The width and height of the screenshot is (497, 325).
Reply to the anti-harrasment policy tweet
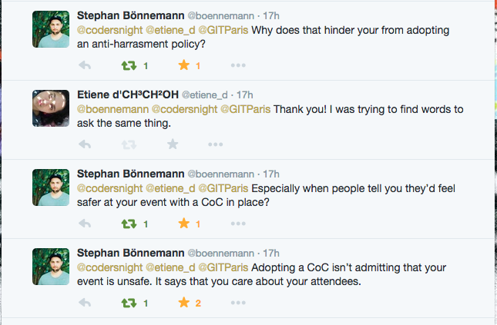tap(85, 65)
